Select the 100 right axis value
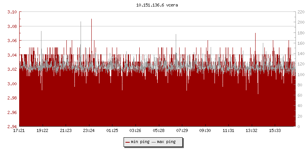 [301, 74]
